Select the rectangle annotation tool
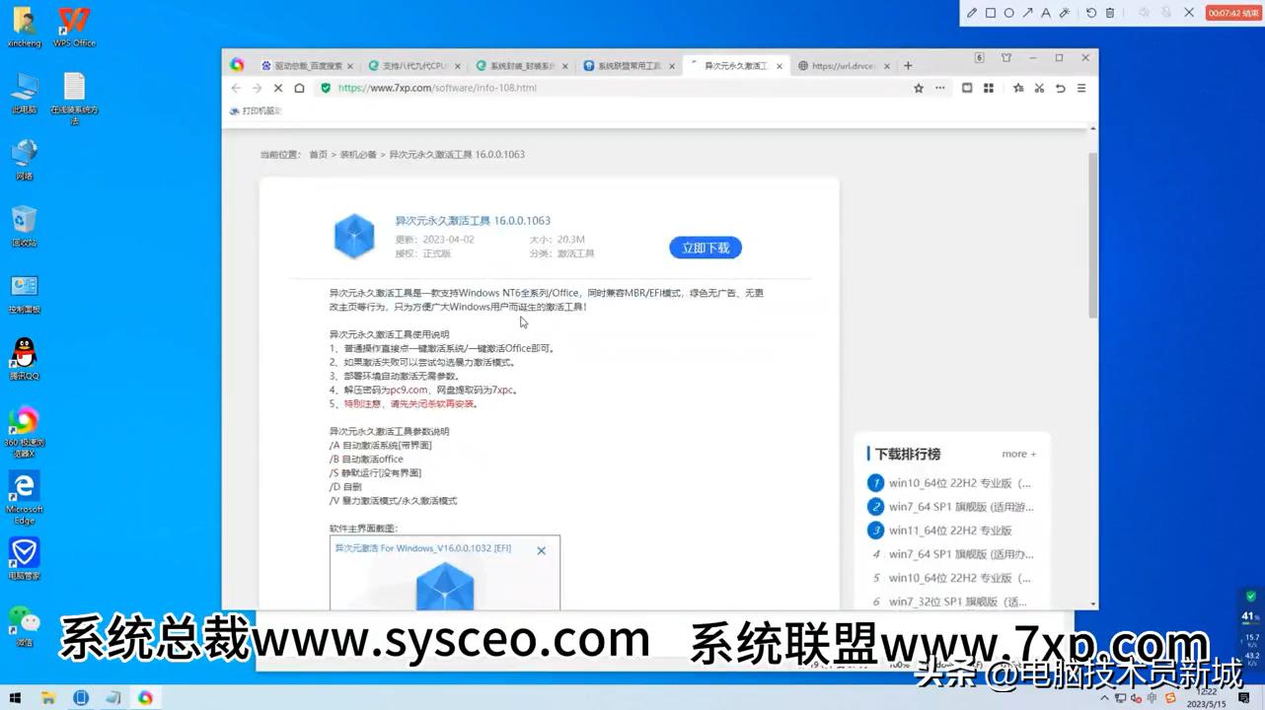Screen dimensions: 1265x710 [x=992, y=13]
